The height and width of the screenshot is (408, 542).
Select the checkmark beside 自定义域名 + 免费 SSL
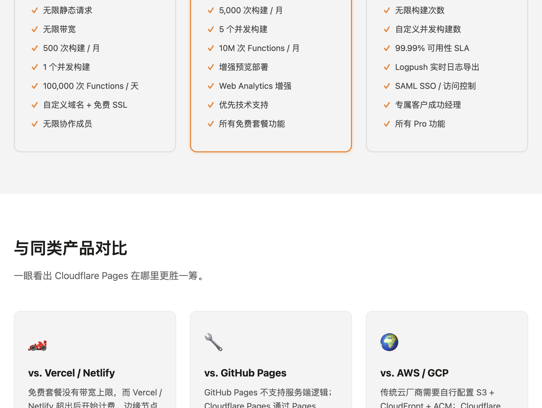[x=35, y=105]
